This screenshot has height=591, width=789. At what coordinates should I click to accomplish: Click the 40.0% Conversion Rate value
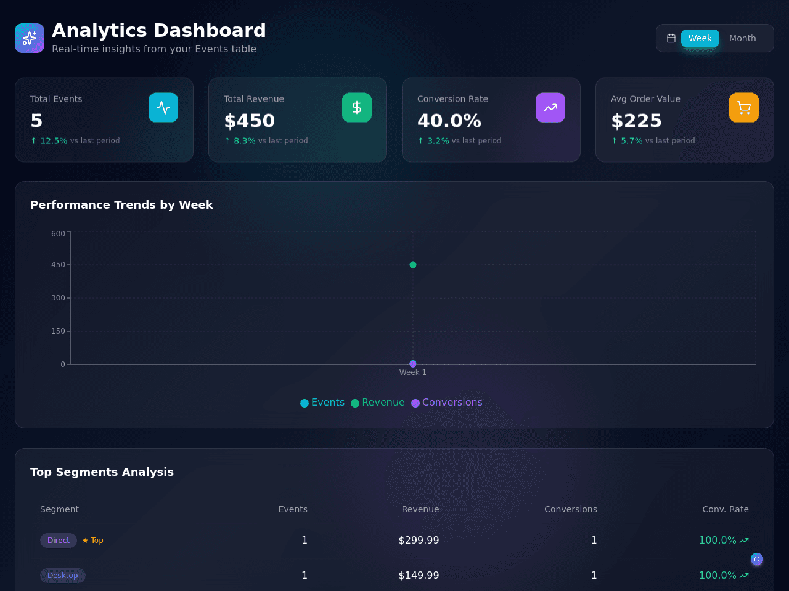449,121
